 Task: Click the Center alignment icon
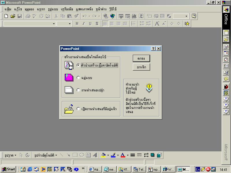point(112,24)
